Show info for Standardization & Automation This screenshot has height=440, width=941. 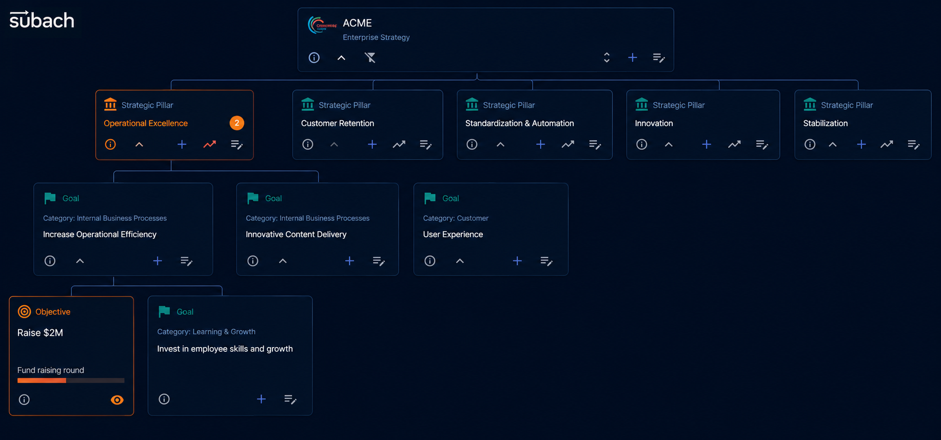(x=472, y=145)
